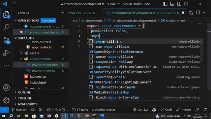Open Accounts menu in activity bar

6,87
